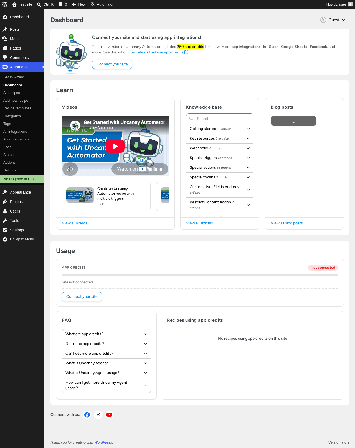Click the WordPress footer link

[103, 442]
